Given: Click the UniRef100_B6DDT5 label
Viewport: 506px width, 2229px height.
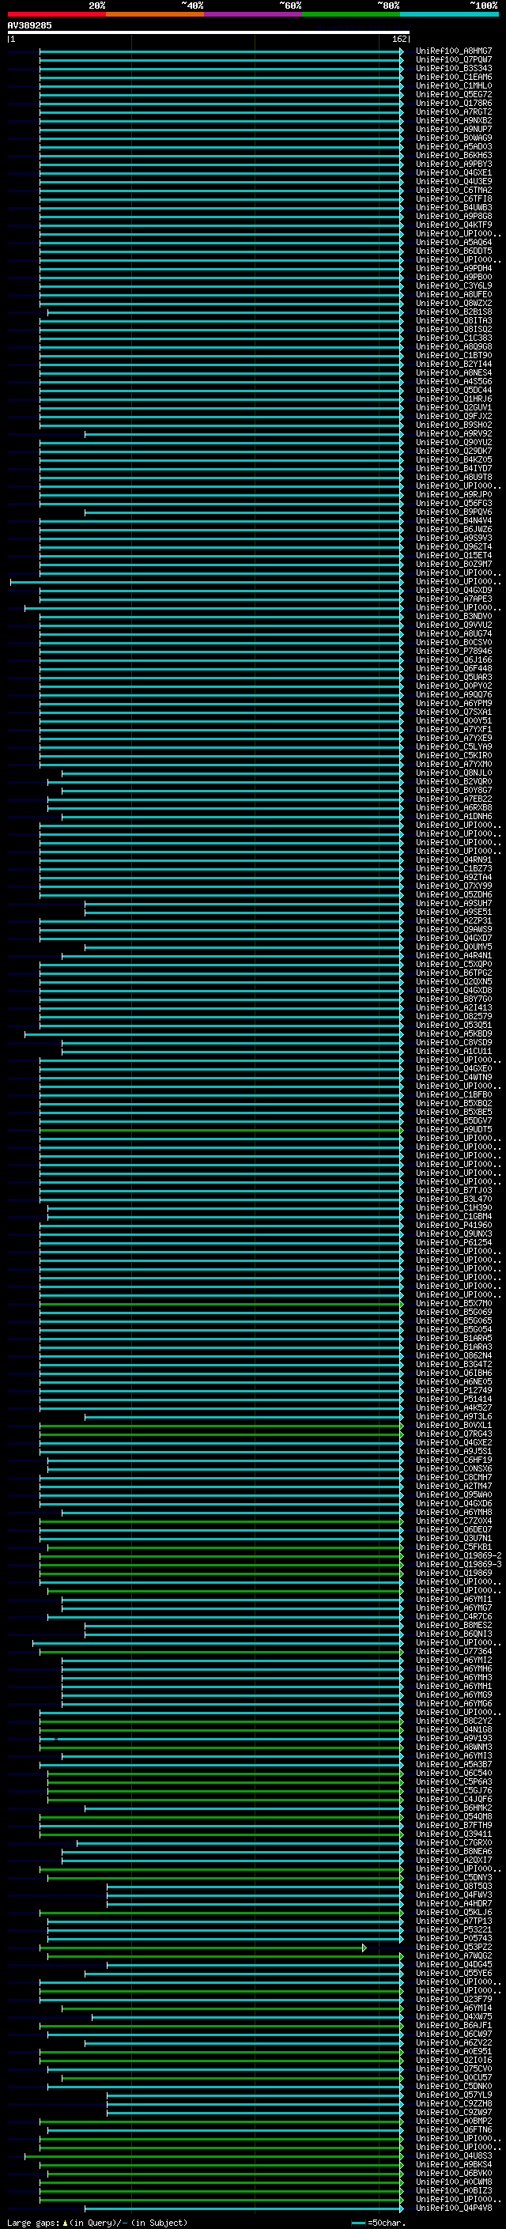Looking at the screenshot, I should coord(454,251).
